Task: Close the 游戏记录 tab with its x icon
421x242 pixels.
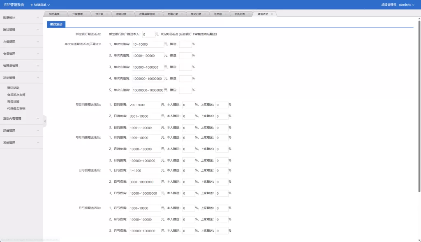Action: 130,14
